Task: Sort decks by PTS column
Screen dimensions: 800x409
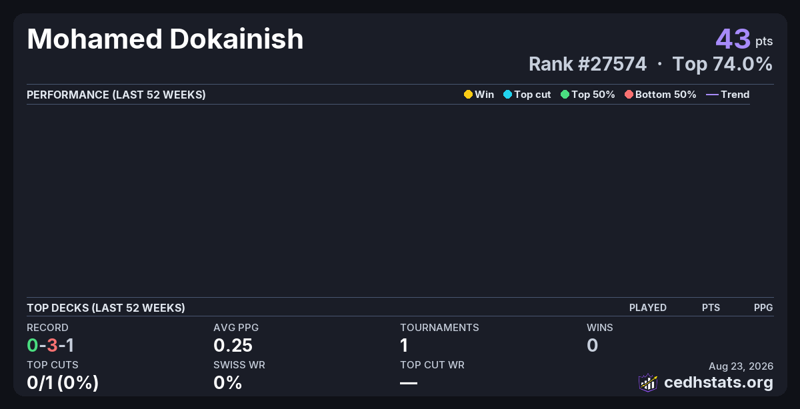Action: point(711,308)
